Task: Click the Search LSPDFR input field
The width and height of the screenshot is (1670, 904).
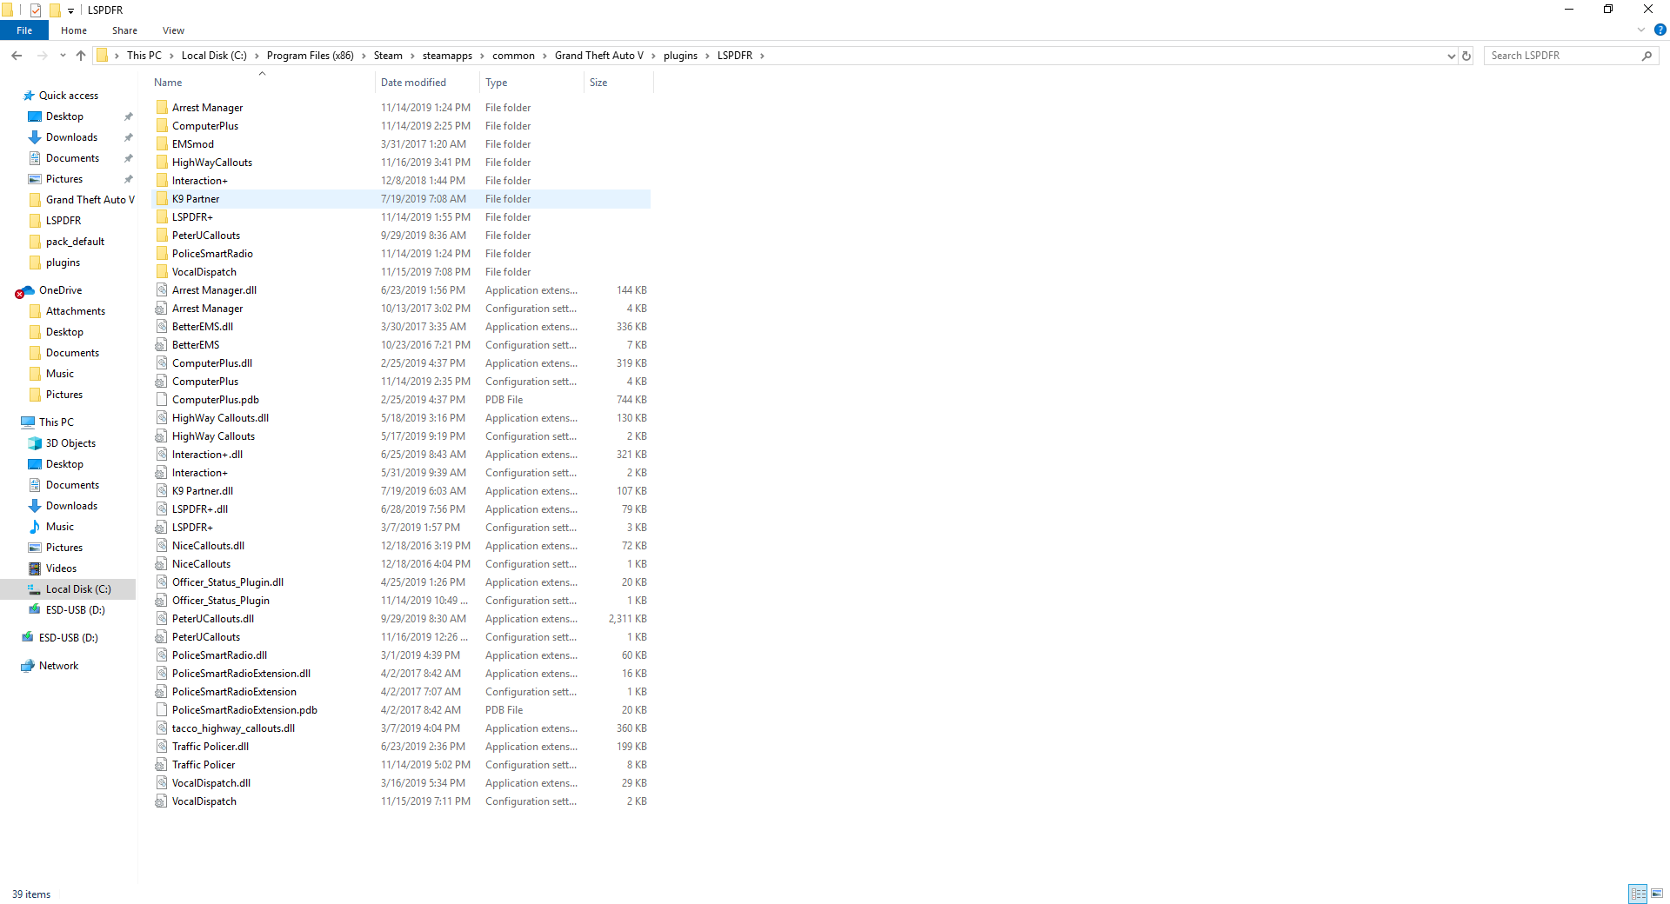Action: pyautogui.click(x=1563, y=56)
